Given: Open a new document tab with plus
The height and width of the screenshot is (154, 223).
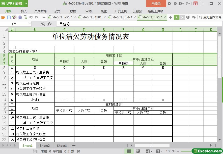Looking at the screenshot, I should click(170, 17).
